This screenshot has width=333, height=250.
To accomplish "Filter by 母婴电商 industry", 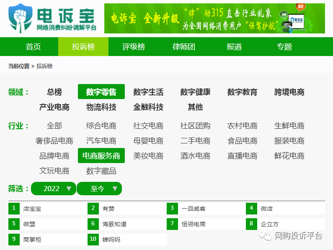I will point(148,141).
